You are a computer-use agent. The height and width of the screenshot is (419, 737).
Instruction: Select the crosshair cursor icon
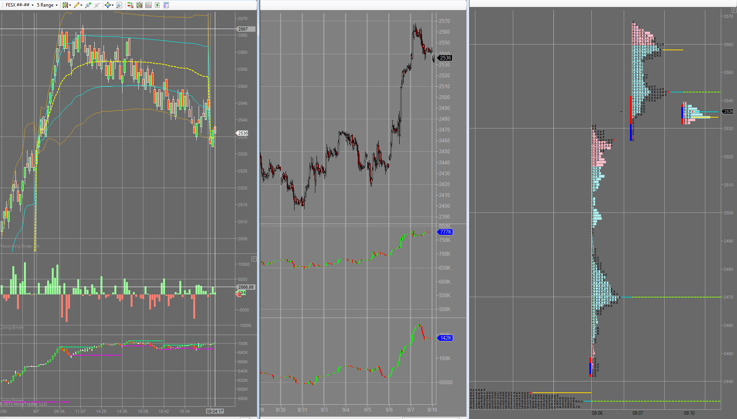pyautogui.click(x=107, y=5)
